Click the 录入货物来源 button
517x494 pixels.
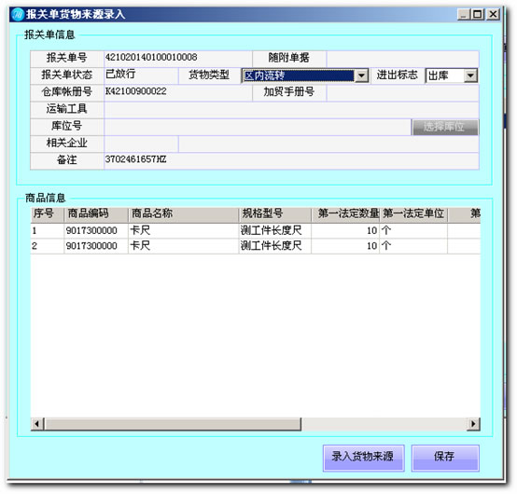point(364,458)
